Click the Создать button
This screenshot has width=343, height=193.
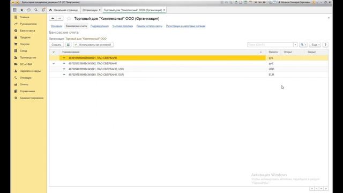tap(56, 44)
